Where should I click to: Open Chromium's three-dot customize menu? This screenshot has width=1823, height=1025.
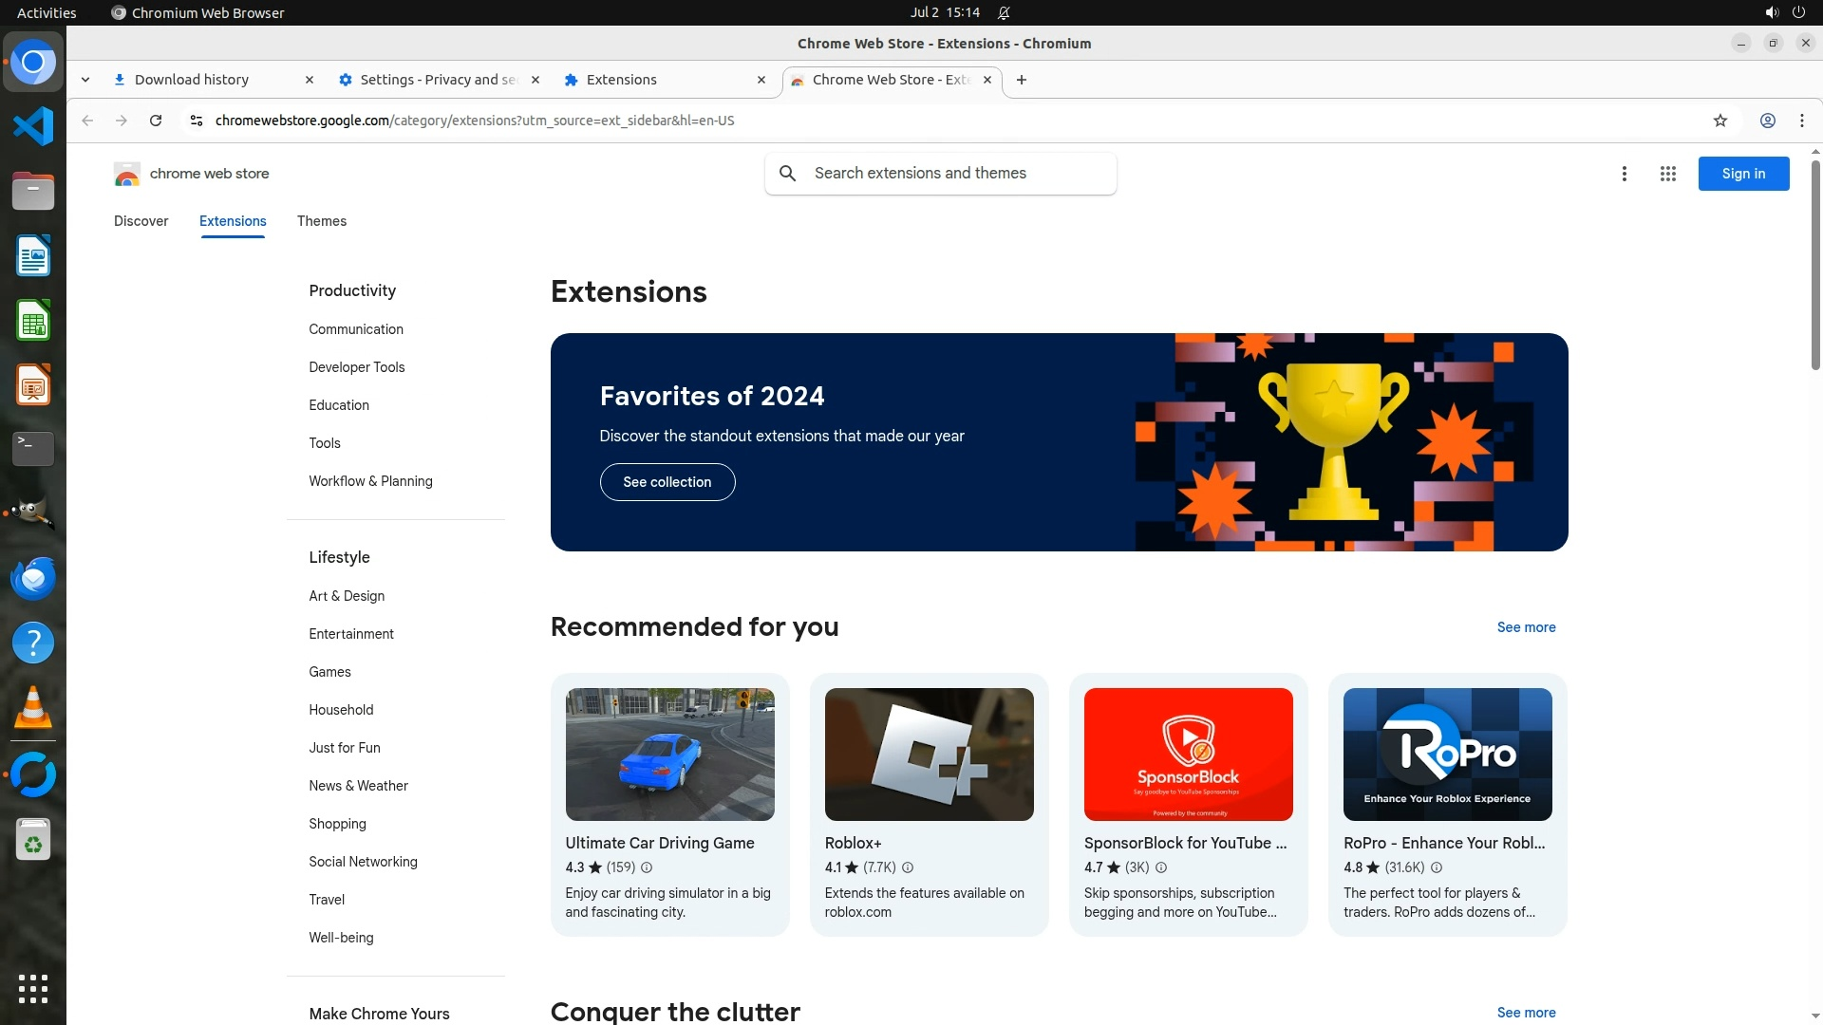(1801, 121)
